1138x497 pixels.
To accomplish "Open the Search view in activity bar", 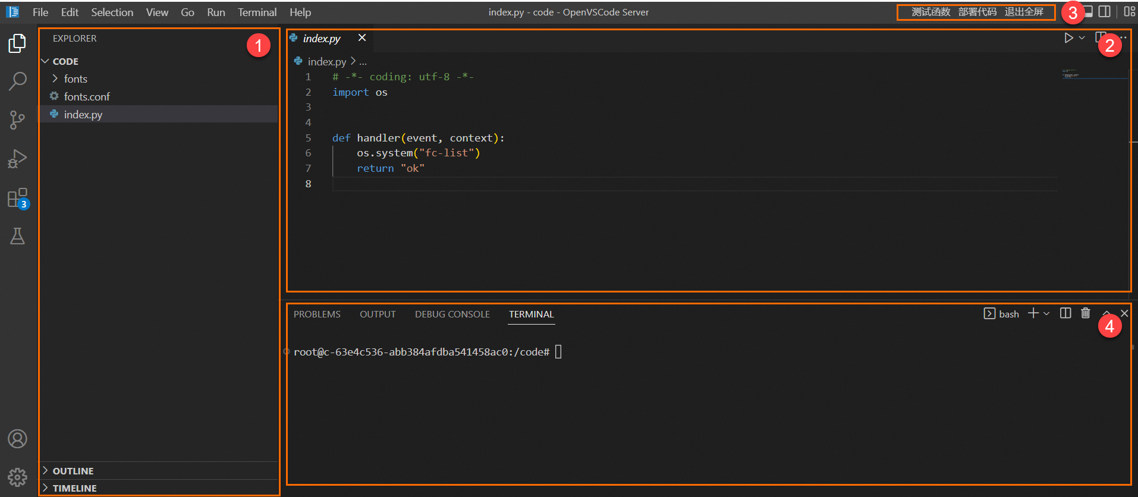I will coord(17,81).
